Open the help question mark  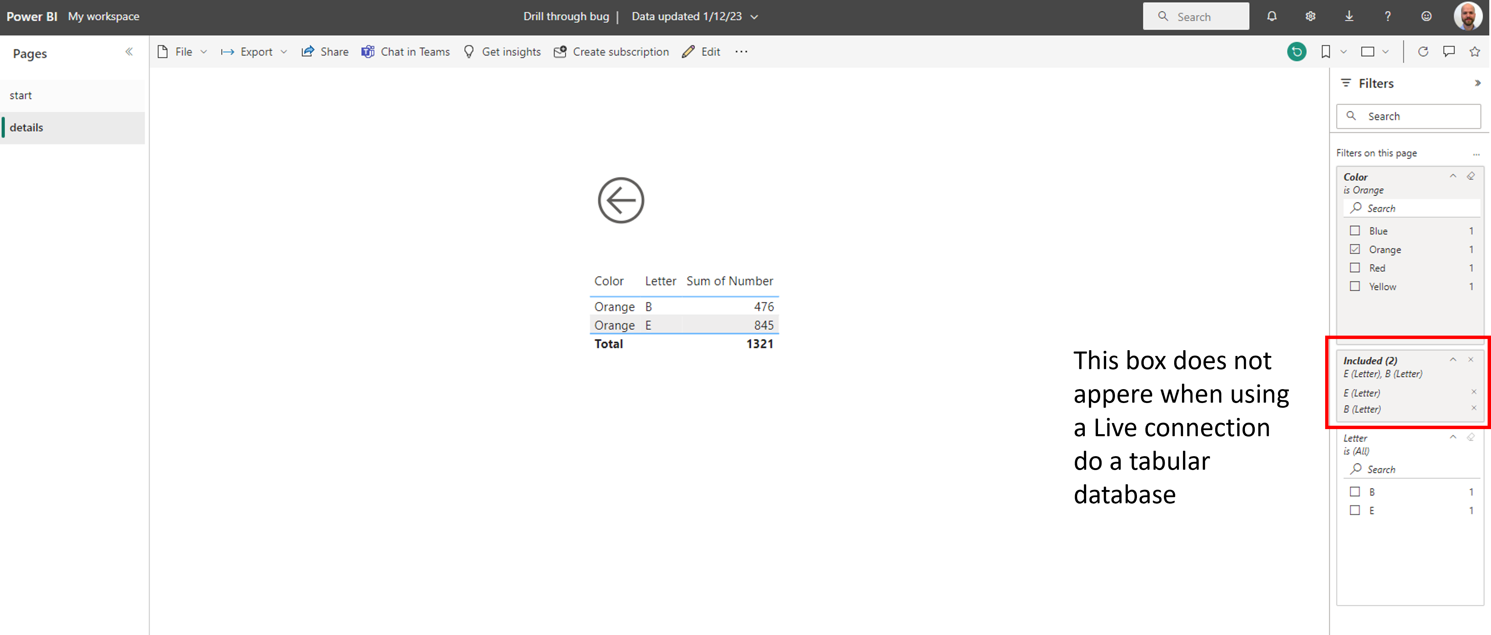1387,16
